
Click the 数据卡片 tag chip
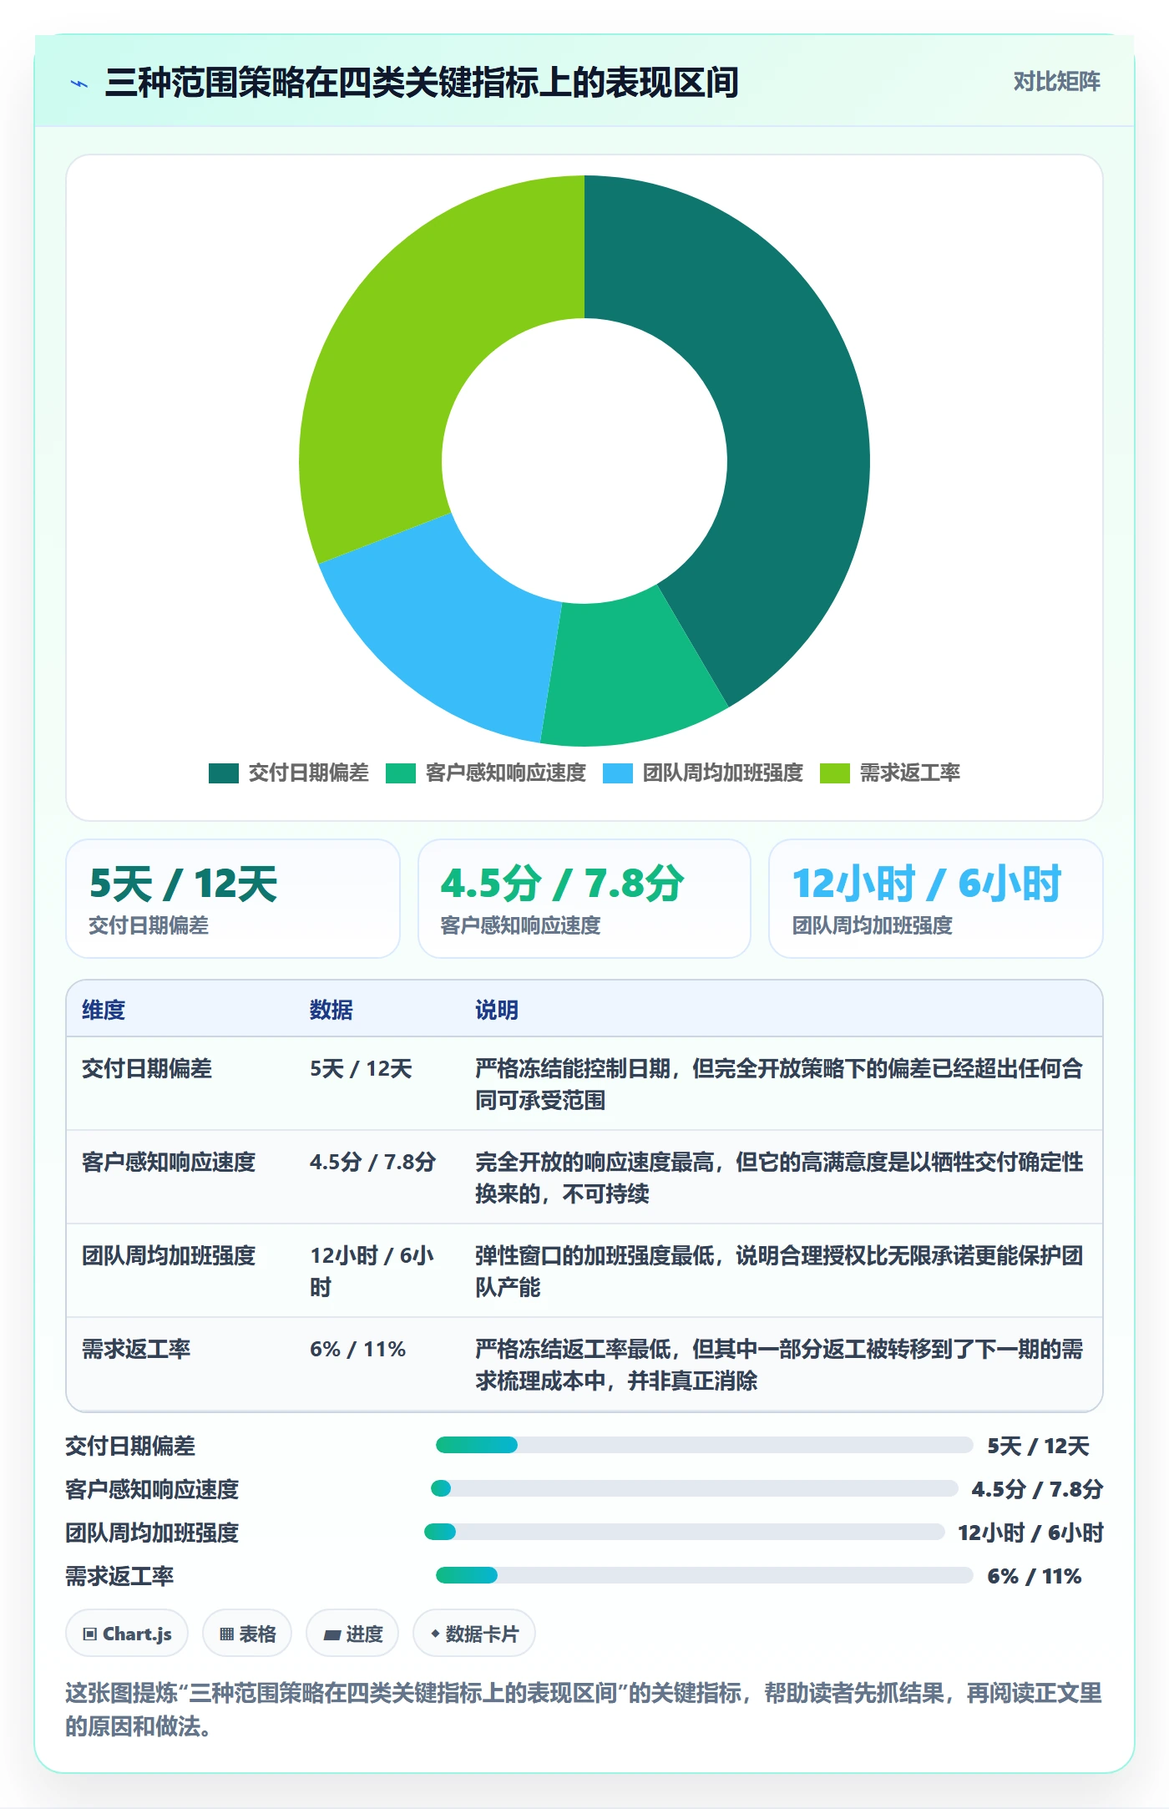[x=474, y=1633]
